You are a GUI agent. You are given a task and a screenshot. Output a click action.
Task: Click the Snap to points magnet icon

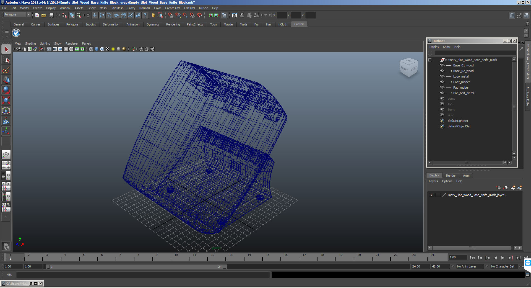point(185,15)
